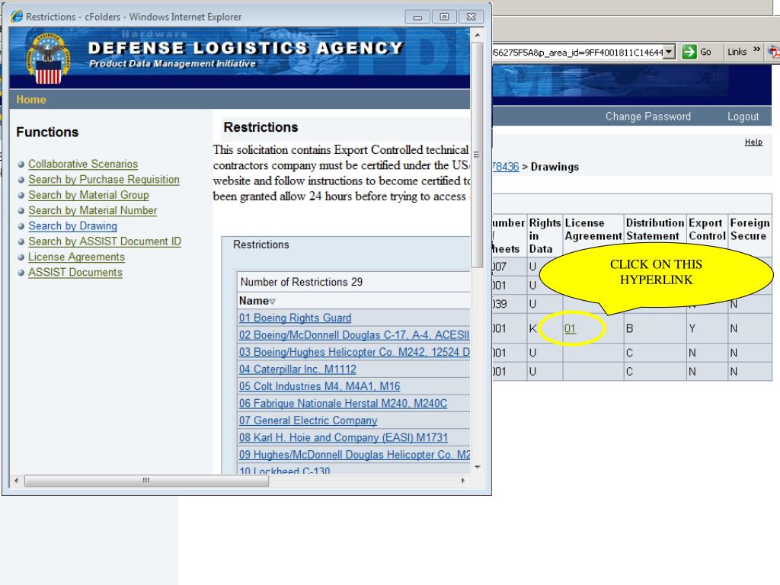Click the Product Data Management Initiative subtitle
The image size is (780, 585).
pyautogui.click(x=172, y=64)
